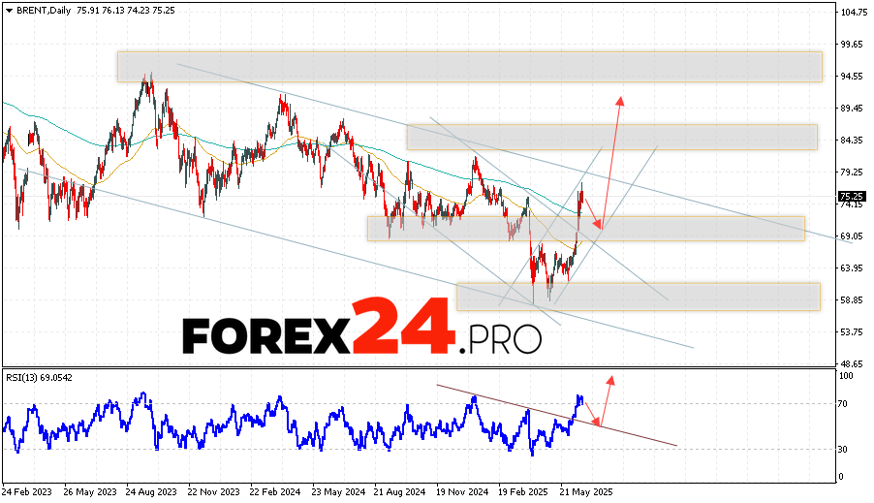The height and width of the screenshot is (503, 874).
Task: Click the RSI 70 level label
Action: (845, 403)
